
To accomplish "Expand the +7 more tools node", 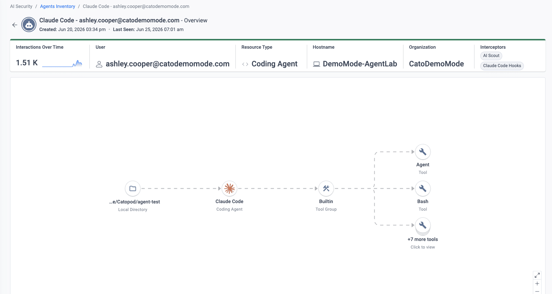I will click(423, 225).
